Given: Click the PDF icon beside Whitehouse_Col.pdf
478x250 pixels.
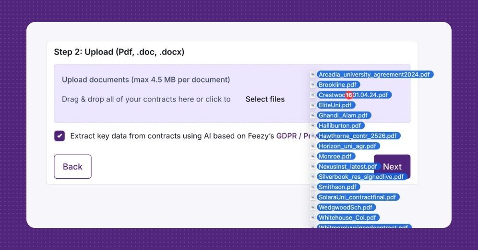Looking at the screenshot, I should (312, 217).
